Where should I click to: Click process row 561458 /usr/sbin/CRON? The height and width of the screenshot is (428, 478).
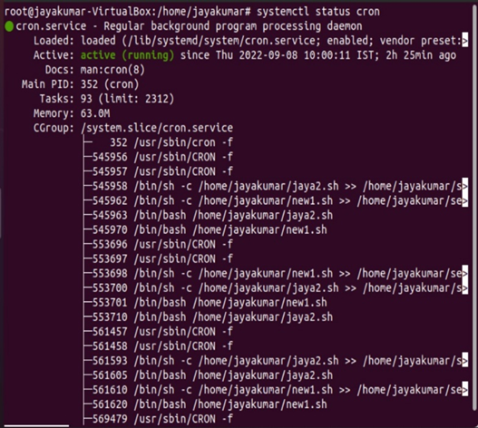coord(162,346)
